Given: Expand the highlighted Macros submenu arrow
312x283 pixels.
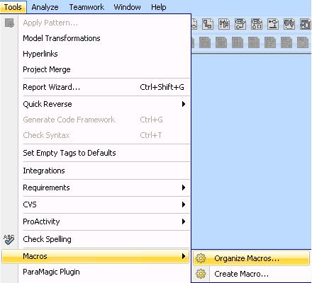Looking at the screenshot, I should point(184,256).
